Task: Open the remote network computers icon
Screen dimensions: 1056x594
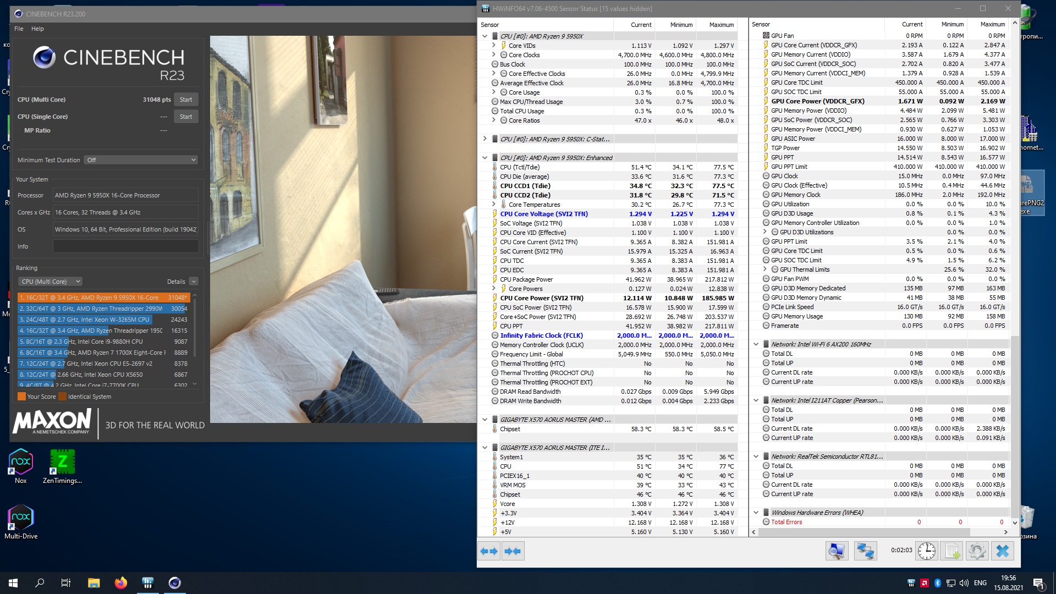Action: tap(865, 551)
